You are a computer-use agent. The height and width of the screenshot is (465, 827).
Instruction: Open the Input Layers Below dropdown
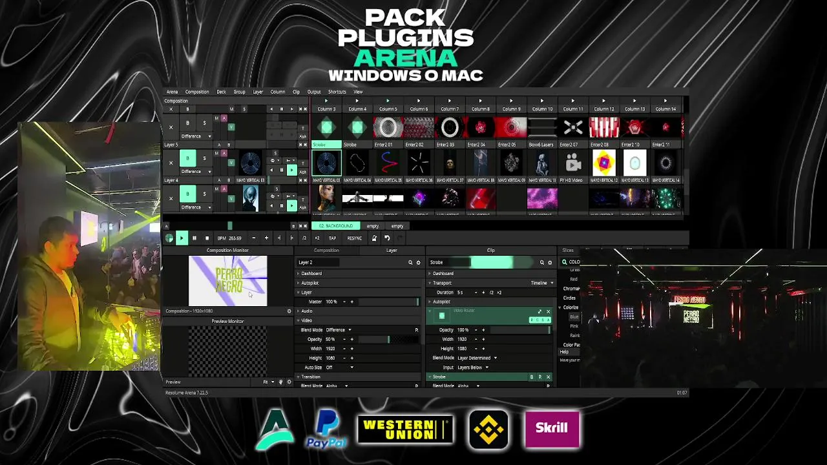(x=472, y=367)
